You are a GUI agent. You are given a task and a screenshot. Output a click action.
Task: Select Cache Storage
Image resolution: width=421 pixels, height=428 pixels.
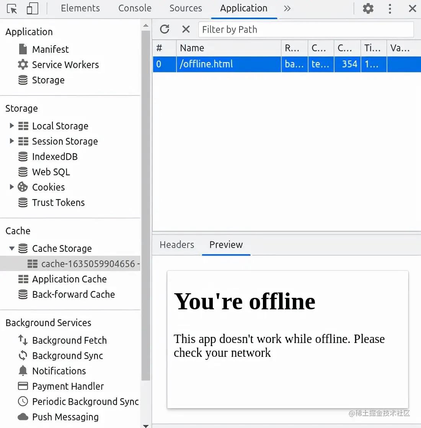[62, 248]
